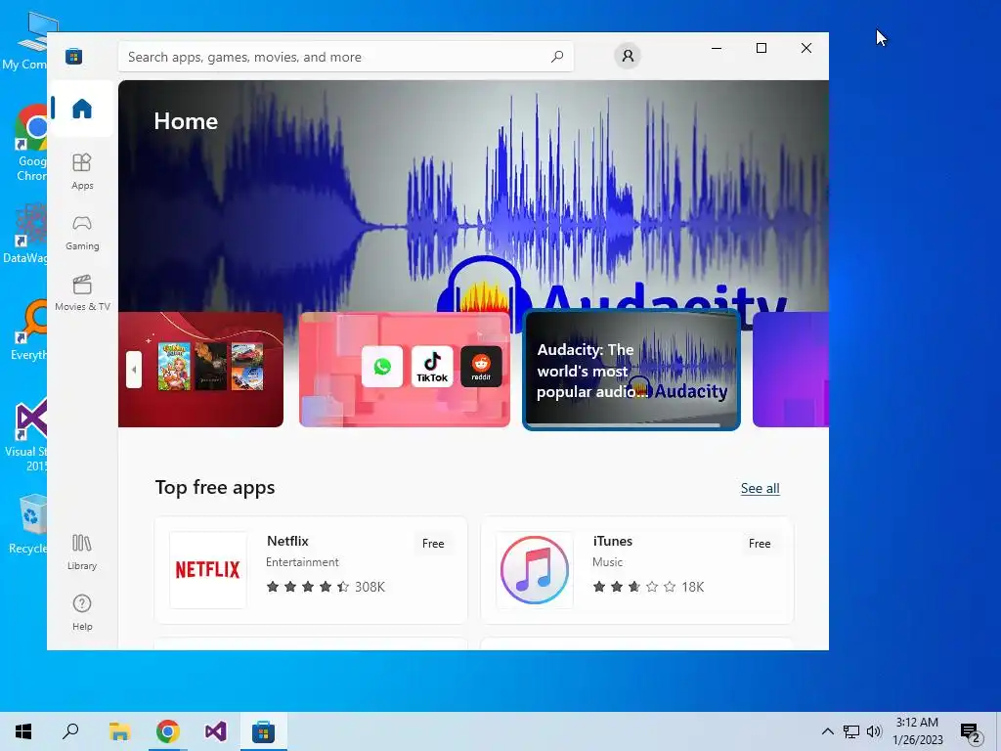Click the search magnifier icon
This screenshot has width=1001, height=751.
tap(556, 56)
